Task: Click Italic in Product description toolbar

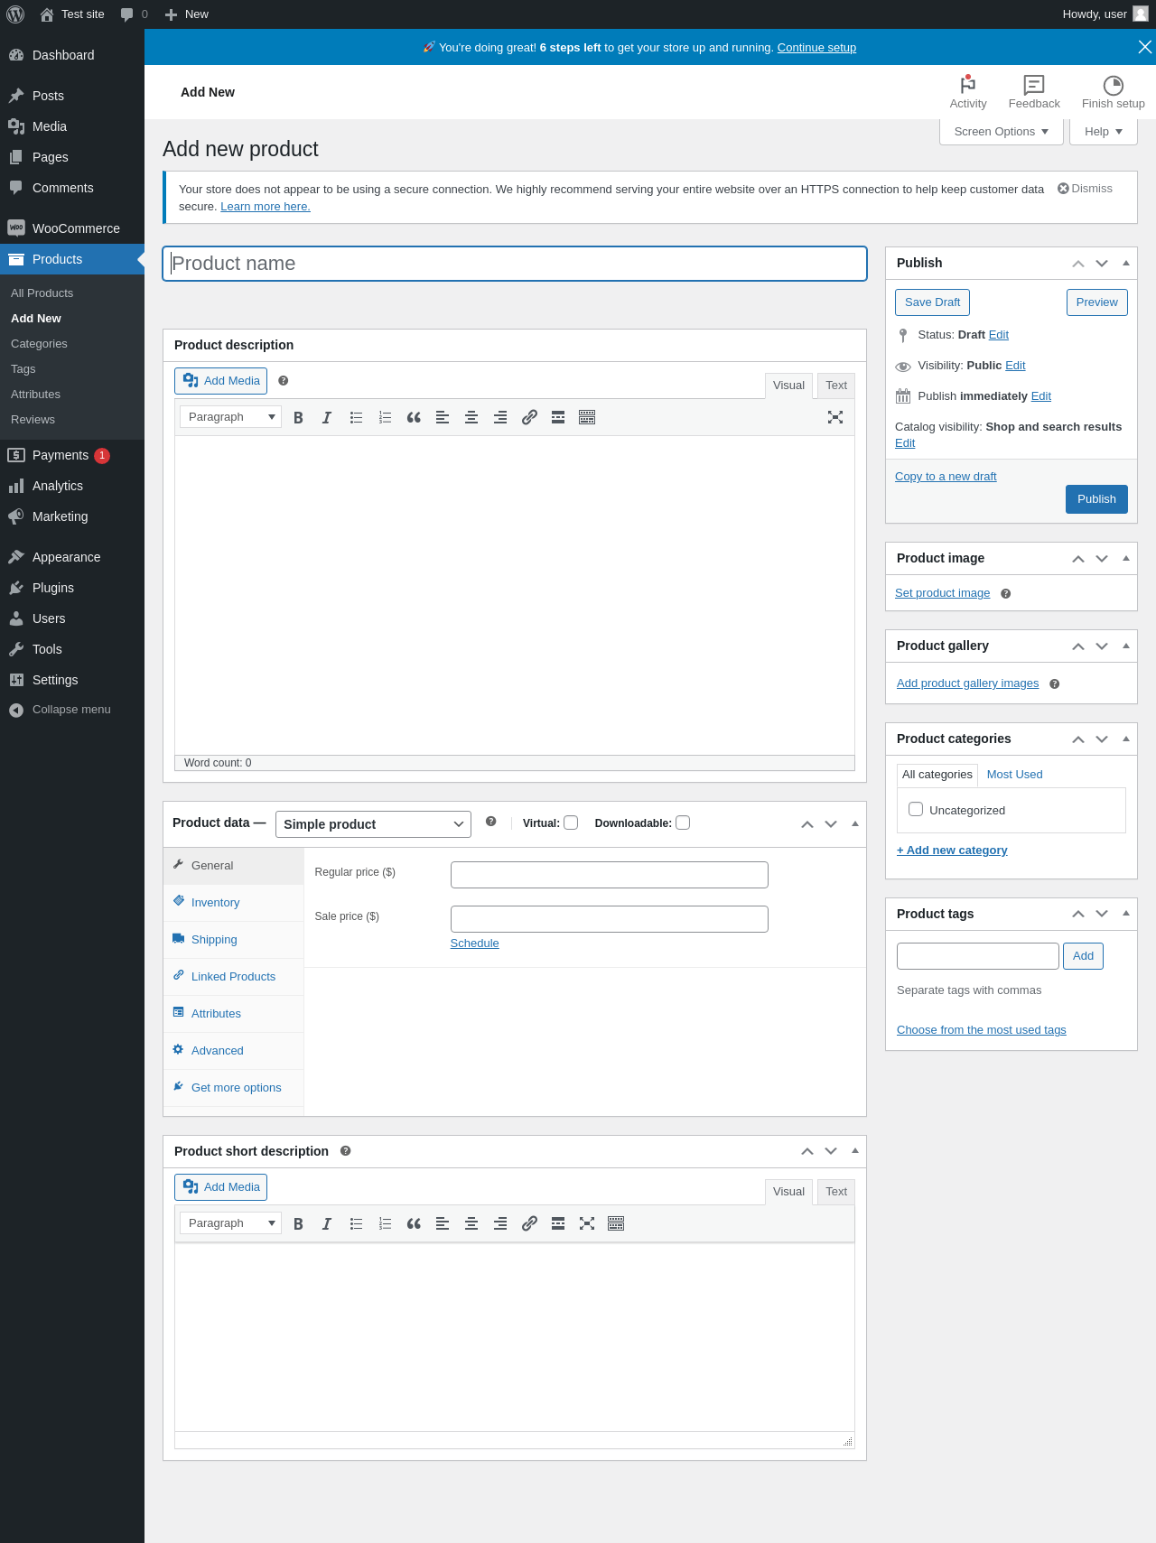Action: tap(327, 417)
